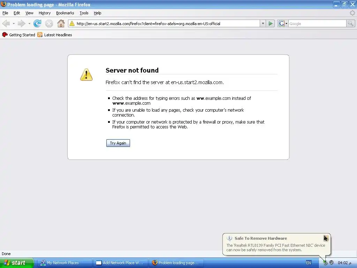The image size is (357, 268).
Task: Click the Try Again button
Action: [x=118, y=143]
